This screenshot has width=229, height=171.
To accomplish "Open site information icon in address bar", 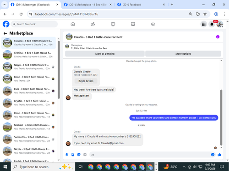I will tap(31, 14).
